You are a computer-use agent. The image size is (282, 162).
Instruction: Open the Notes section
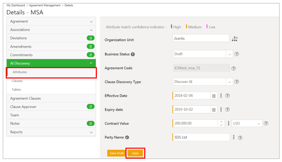click(51, 123)
